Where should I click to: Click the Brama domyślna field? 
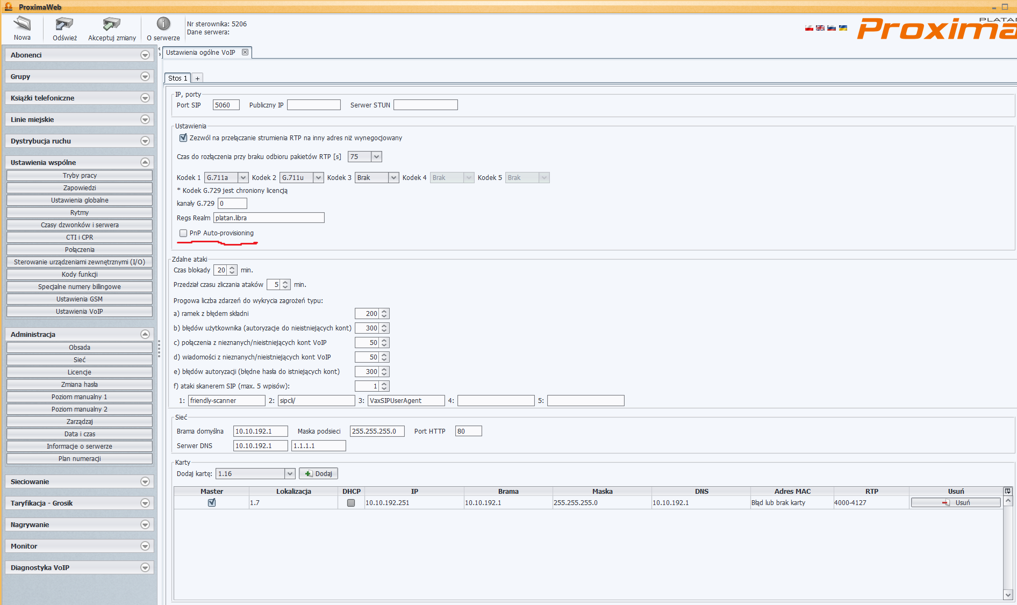click(x=261, y=431)
